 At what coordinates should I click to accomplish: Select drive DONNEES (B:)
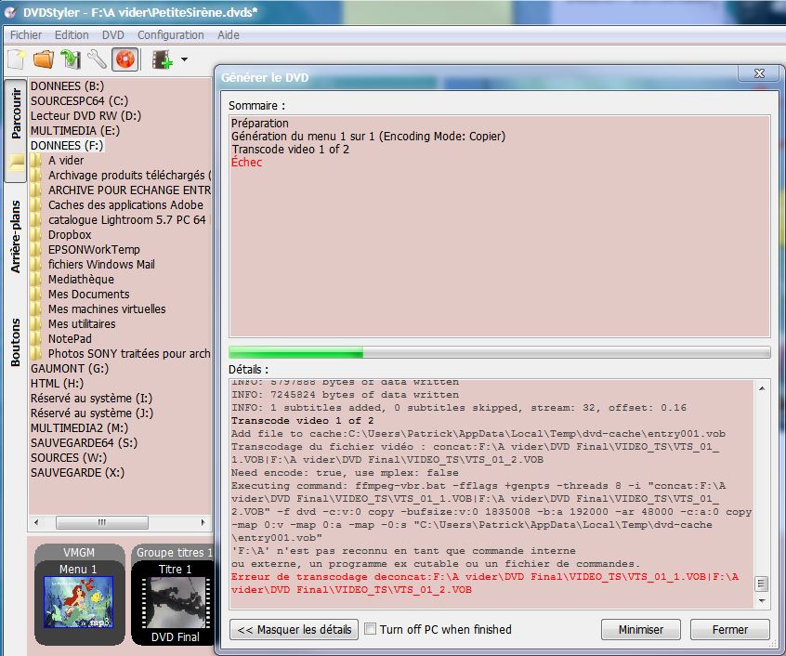pyautogui.click(x=67, y=86)
